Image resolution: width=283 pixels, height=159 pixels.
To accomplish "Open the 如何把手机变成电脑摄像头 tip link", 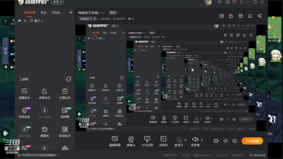I will pos(40,155).
